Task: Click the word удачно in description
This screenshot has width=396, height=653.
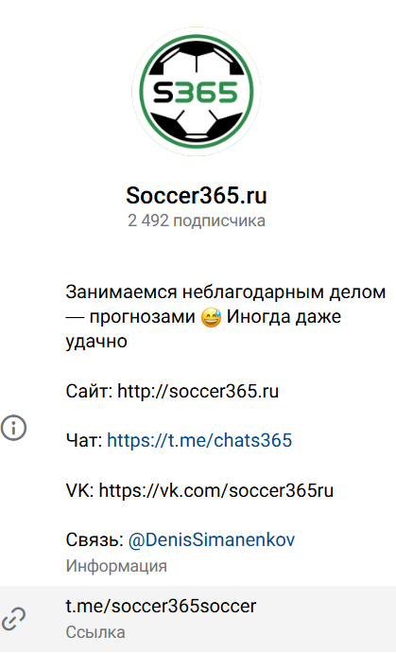Action: click(x=96, y=342)
